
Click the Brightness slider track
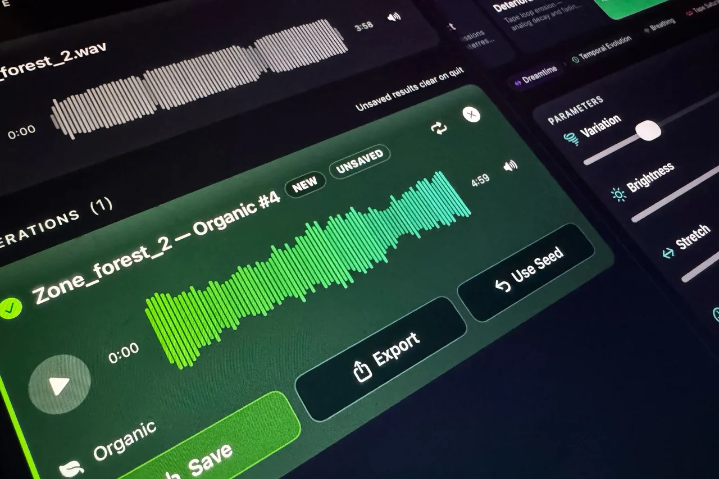tap(676, 193)
